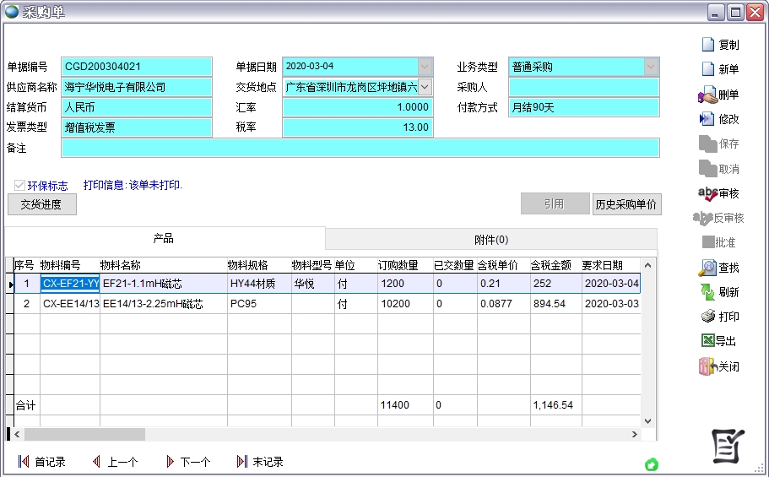Refresh data with the 刷新 icon

click(x=707, y=292)
